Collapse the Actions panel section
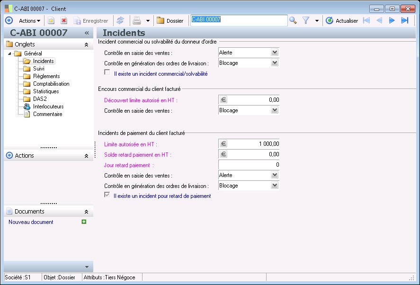Screen dimensions: 420x285 [86, 156]
